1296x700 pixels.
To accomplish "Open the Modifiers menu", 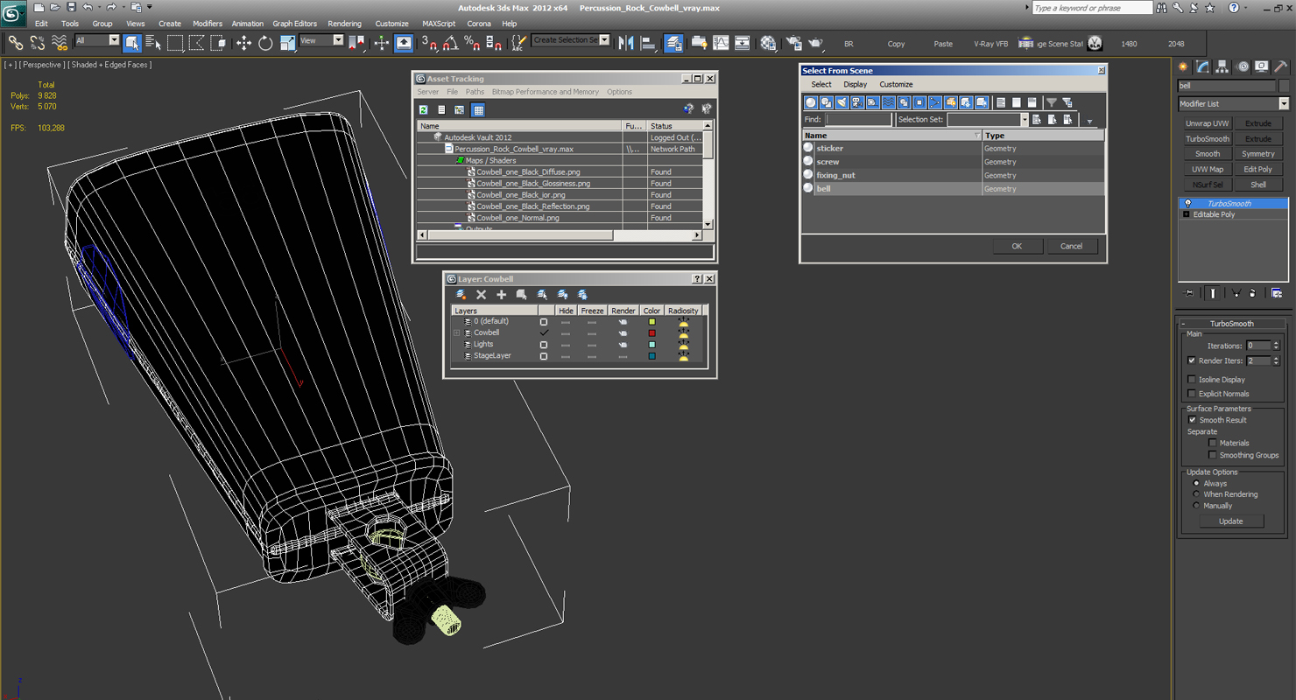I will click(x=208, y=24).
